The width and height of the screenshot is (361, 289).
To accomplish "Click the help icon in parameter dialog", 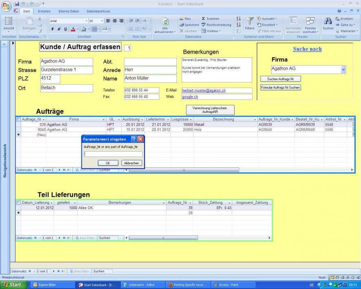I will 133,139.
